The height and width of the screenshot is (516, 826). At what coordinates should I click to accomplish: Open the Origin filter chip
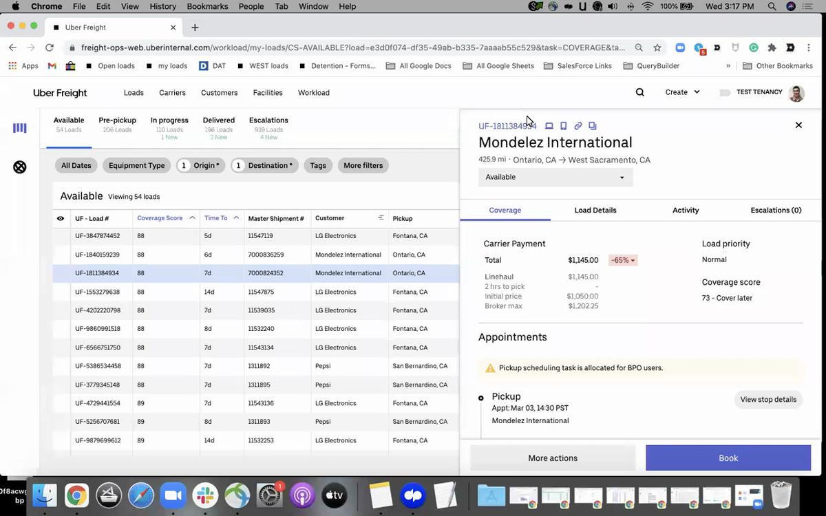(x=200, y=165)
